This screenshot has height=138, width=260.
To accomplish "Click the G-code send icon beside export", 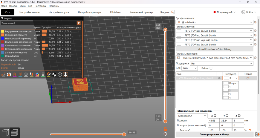I will tap(257, 134).
